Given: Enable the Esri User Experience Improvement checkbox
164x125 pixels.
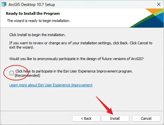Looking at the screenshot, I should pos(11,73).
